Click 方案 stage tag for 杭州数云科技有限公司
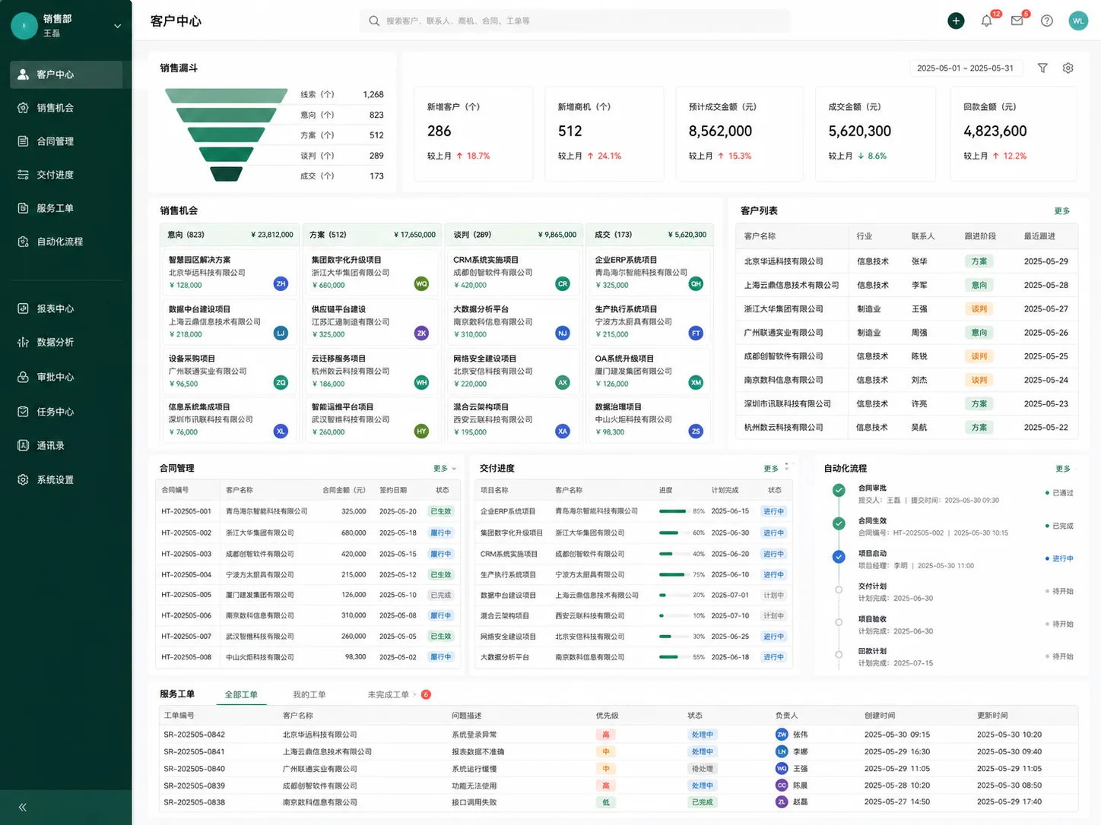 979,428
